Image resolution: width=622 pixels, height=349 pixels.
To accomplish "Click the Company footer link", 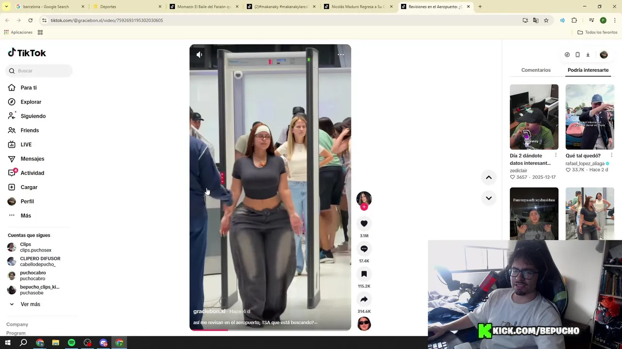I will click(x=17, y=325).
